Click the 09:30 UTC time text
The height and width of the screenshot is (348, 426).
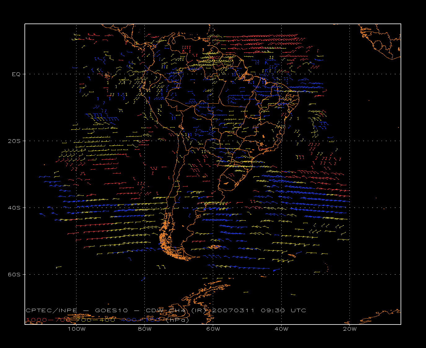(x=283, y=311)
